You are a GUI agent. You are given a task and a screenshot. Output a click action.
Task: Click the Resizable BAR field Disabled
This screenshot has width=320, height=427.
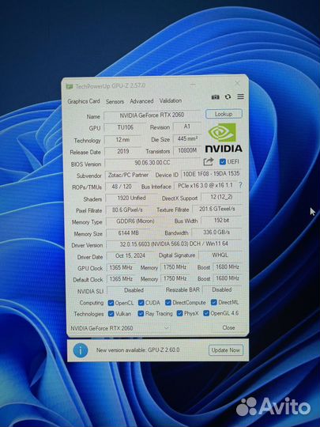[222, 289]
